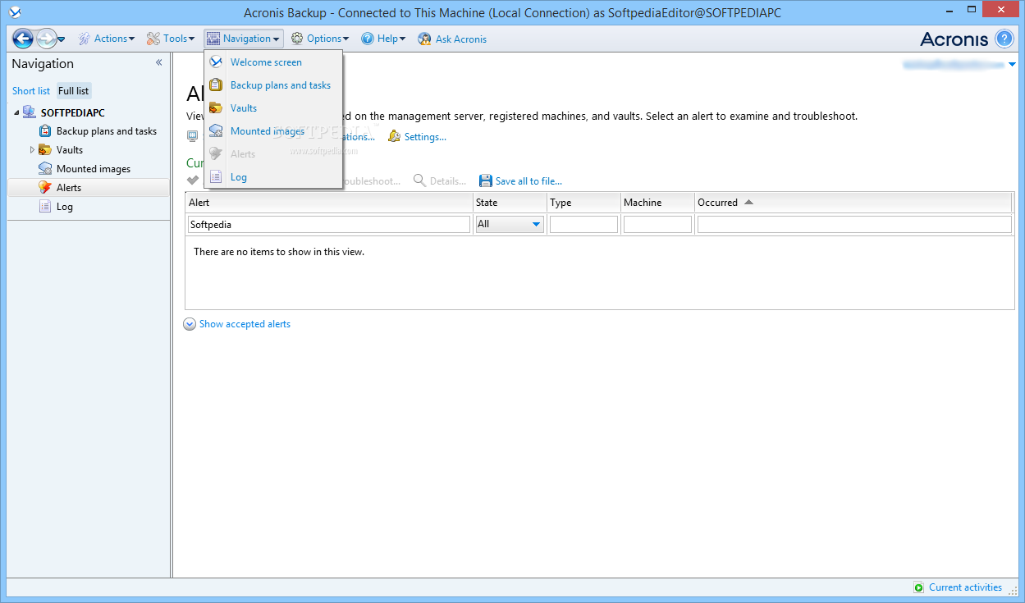Open the blurred user account dropdown arrow
The height and width of the screenshot is (603, 1025).
click(x=1012, y=64)
